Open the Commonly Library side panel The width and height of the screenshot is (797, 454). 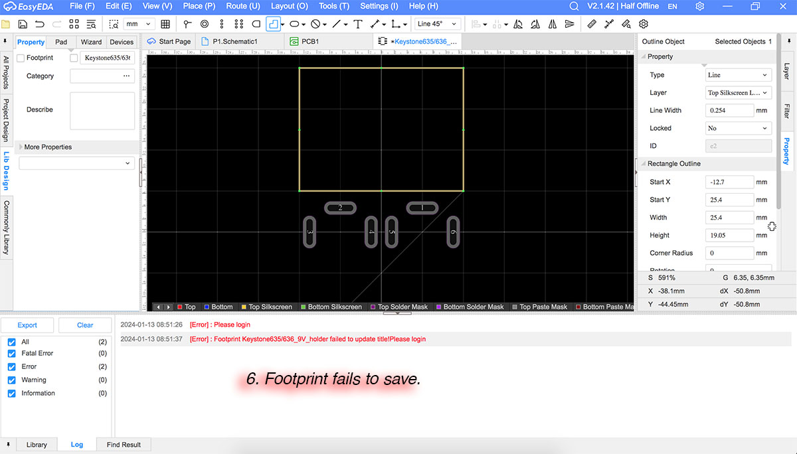(x=6, y=227)
